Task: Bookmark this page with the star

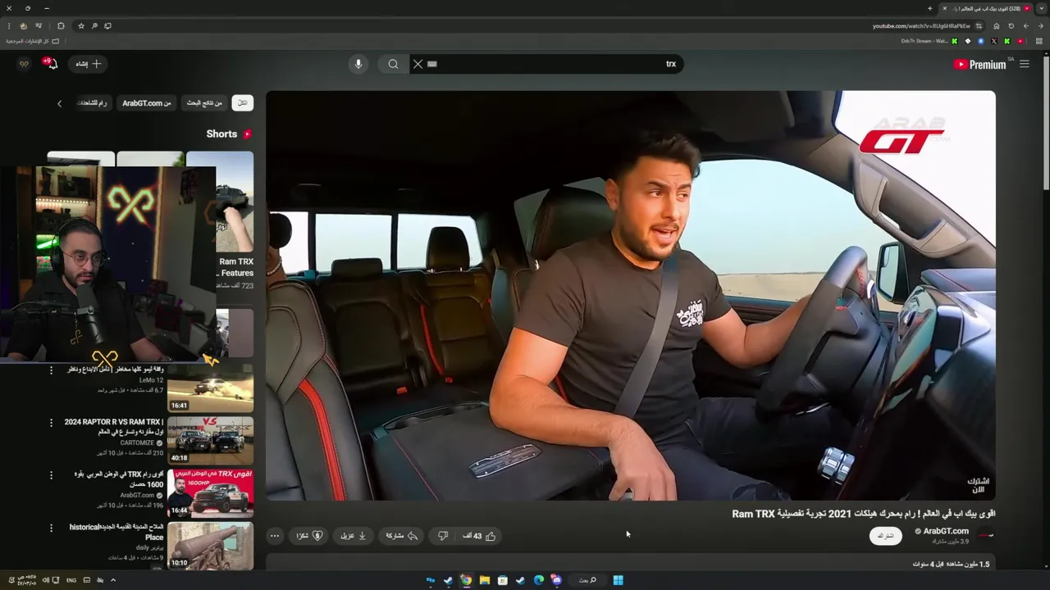Action: pos(81,25)
